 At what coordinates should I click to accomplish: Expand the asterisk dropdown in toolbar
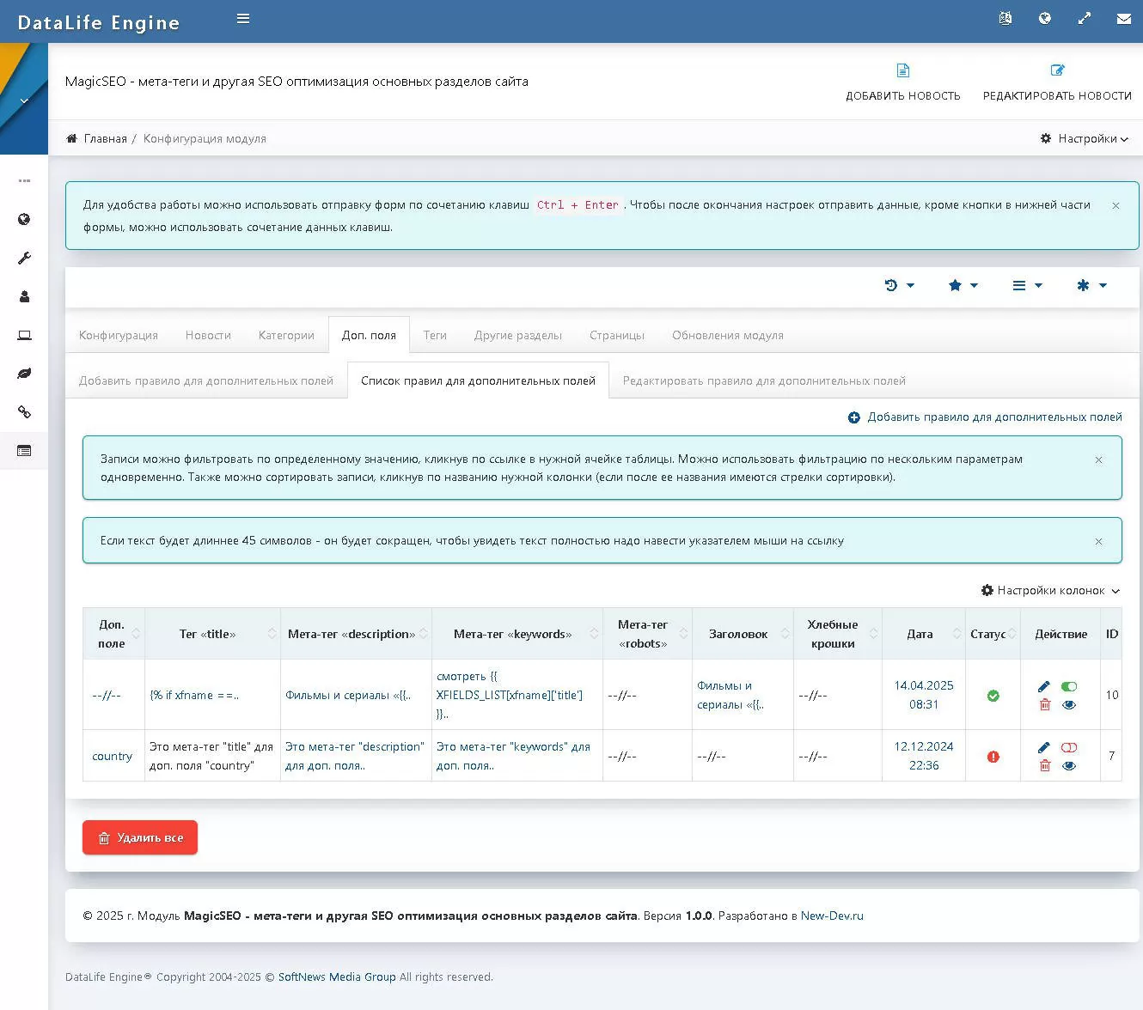(x=1092, y=285)
